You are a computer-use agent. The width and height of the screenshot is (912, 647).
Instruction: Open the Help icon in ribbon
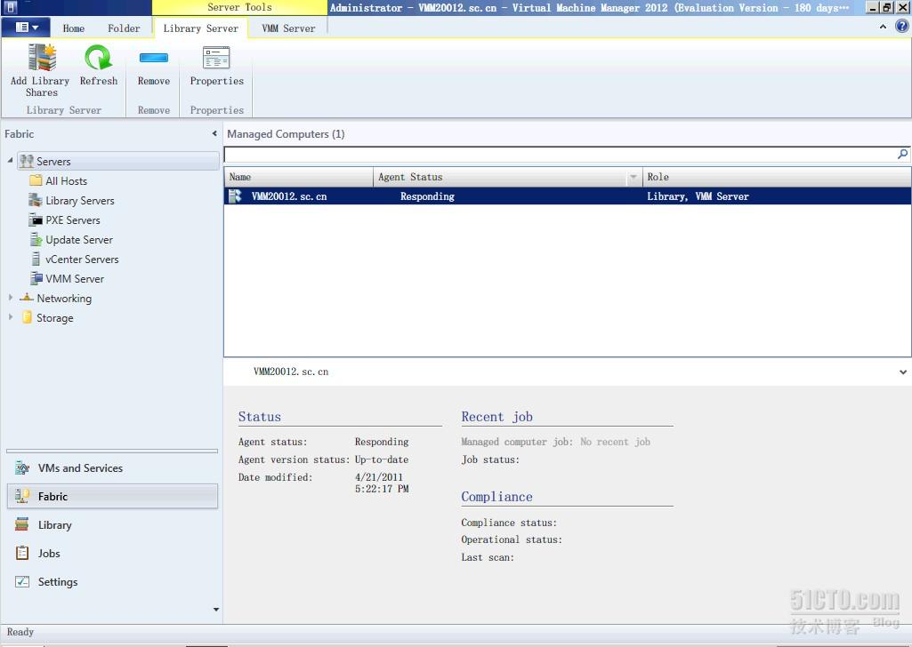(902, 26)
